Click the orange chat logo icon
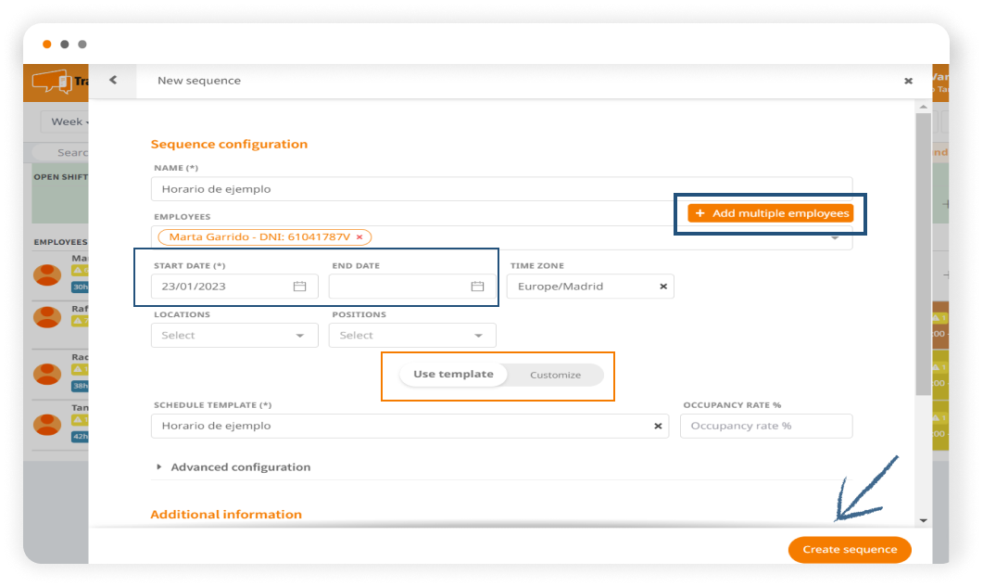This screenshot has height=587, width=983. pyautogui.click(x=51, y=82)
